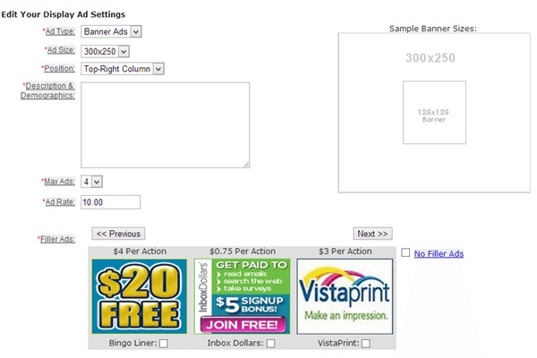
Task: Enable the Inbox Dollars filler ad checkbox
Action: click(271, 344)
